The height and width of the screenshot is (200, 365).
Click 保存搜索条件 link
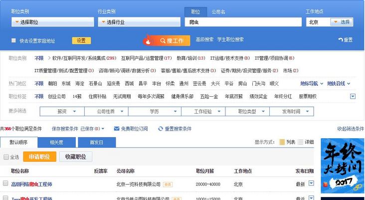pos(65,129)
